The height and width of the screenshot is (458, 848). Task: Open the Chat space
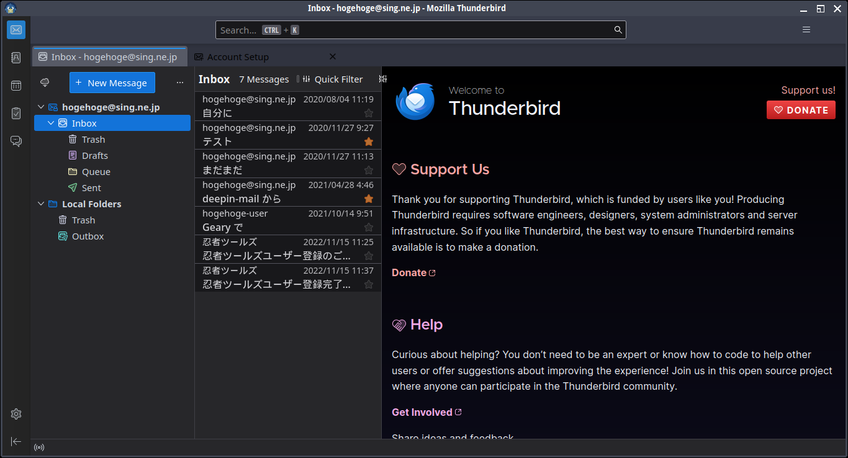click(16, 141)
